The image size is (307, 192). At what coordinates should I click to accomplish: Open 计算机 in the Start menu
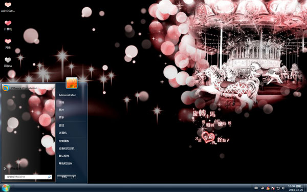pyautogui.click(x=62, y=133)
